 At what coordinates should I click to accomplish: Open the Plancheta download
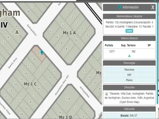(x=129, y=70)
